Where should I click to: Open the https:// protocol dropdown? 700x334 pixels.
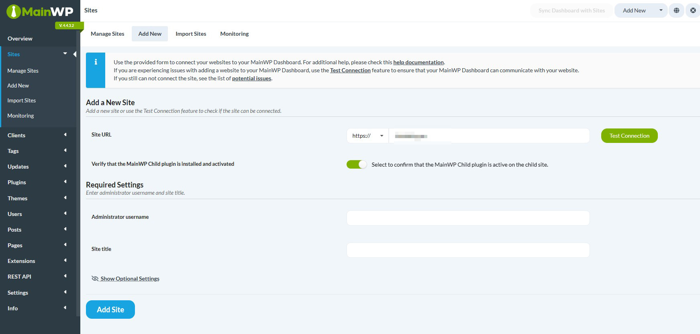(367, 136)
